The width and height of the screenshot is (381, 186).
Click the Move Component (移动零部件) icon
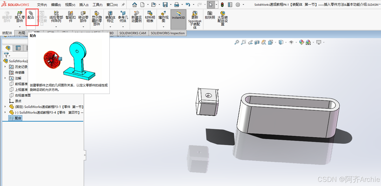tap(83, 13)
